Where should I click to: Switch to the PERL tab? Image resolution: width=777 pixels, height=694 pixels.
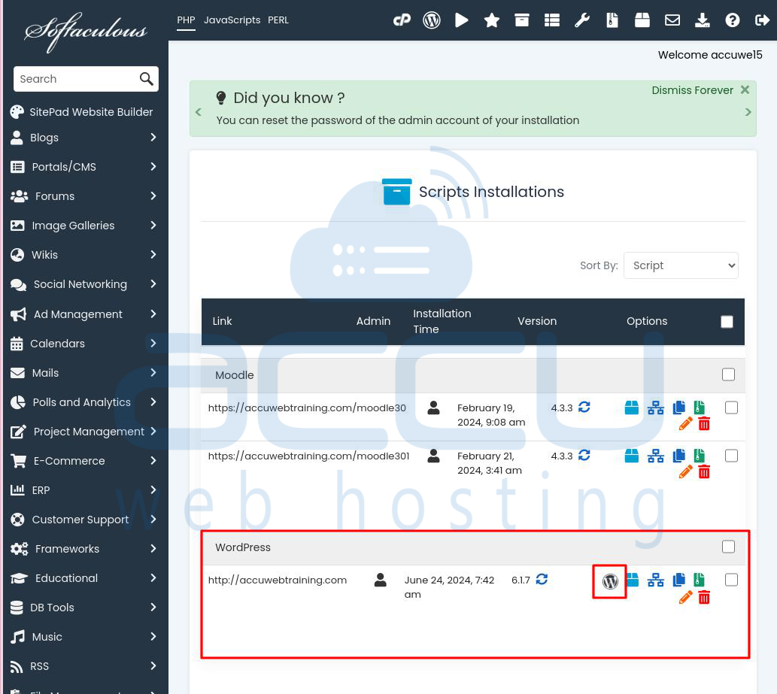pos(278,20)
